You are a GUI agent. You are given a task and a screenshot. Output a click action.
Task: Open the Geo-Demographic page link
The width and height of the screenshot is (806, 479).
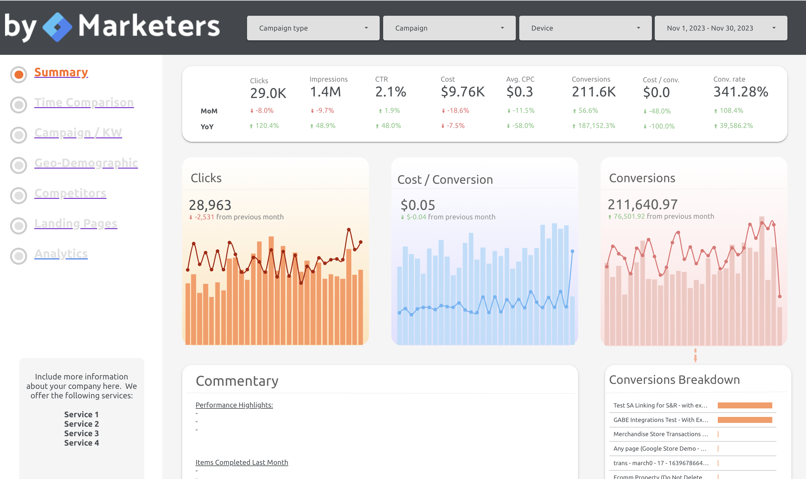click(86, 163)
